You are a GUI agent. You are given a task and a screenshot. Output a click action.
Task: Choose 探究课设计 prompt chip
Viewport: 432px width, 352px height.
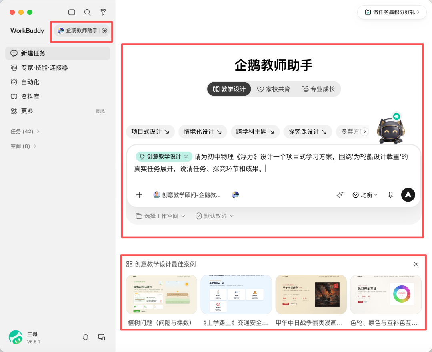(308, 132)
